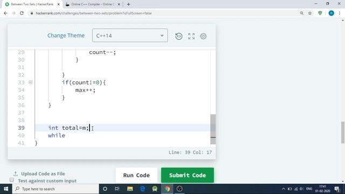Show hidden system tray icons chevron

pos(283,189)
